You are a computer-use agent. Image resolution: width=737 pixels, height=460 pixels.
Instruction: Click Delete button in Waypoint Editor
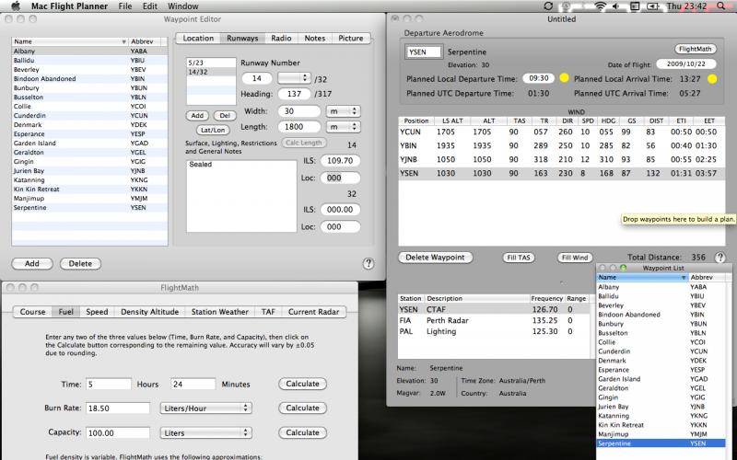click(80, 263)
